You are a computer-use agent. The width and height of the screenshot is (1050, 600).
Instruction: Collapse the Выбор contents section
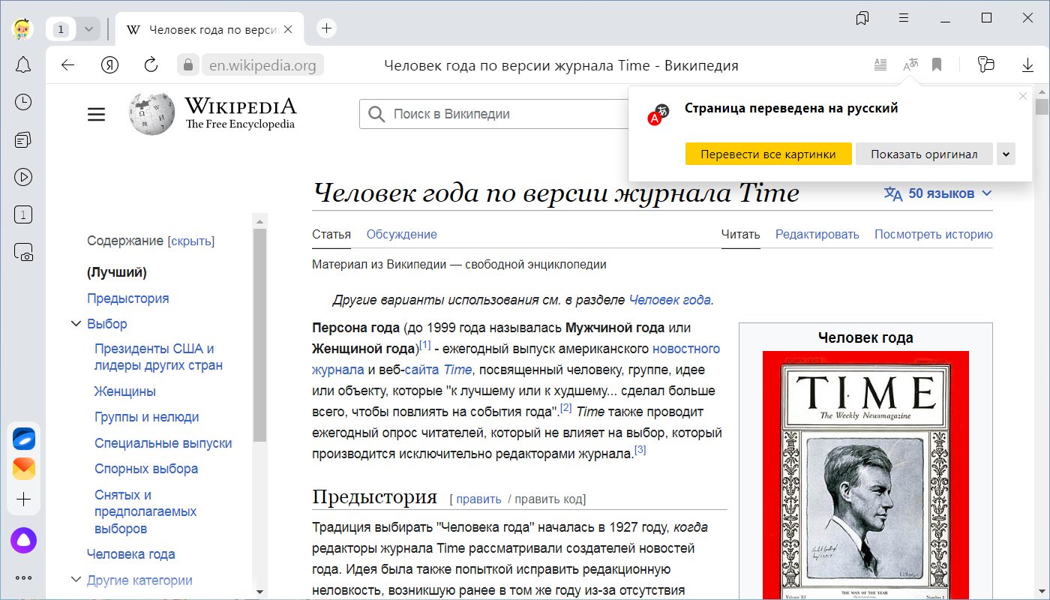point(76,324)
